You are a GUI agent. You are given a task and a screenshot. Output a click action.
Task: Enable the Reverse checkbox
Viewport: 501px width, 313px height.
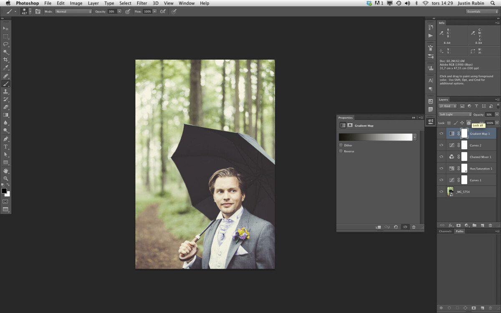[x=341, y=151]
